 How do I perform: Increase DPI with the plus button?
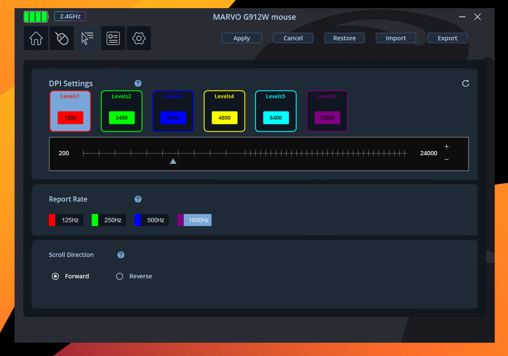coord(447,147)
